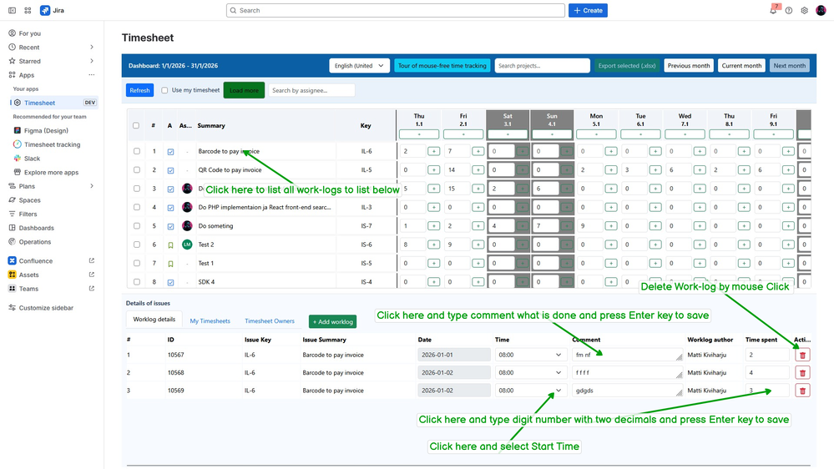Image resolution: width=834 pixels, height=469 pixels.
Task: Click Export selected (.xlsx) button
Action: pyautogui.click(x=627, y=65)
